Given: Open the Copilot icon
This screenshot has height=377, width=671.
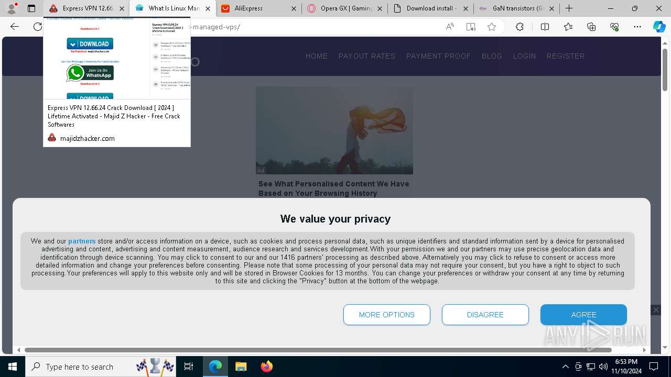Looking at the screenshot, I should click(659, 27).
